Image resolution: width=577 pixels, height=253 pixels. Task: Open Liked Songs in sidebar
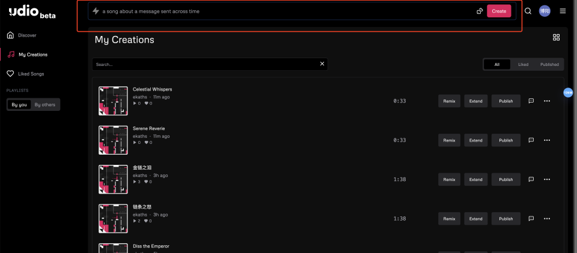tap(31, 74)
